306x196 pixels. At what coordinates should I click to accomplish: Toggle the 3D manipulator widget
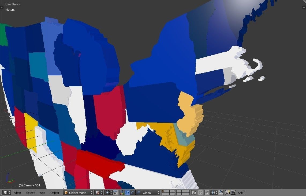[122, 193]
